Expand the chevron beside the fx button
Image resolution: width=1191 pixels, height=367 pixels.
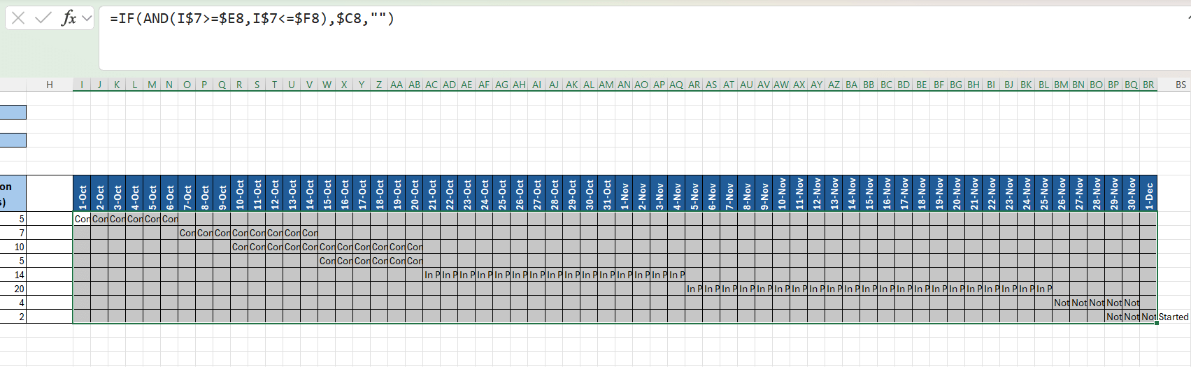87,18
